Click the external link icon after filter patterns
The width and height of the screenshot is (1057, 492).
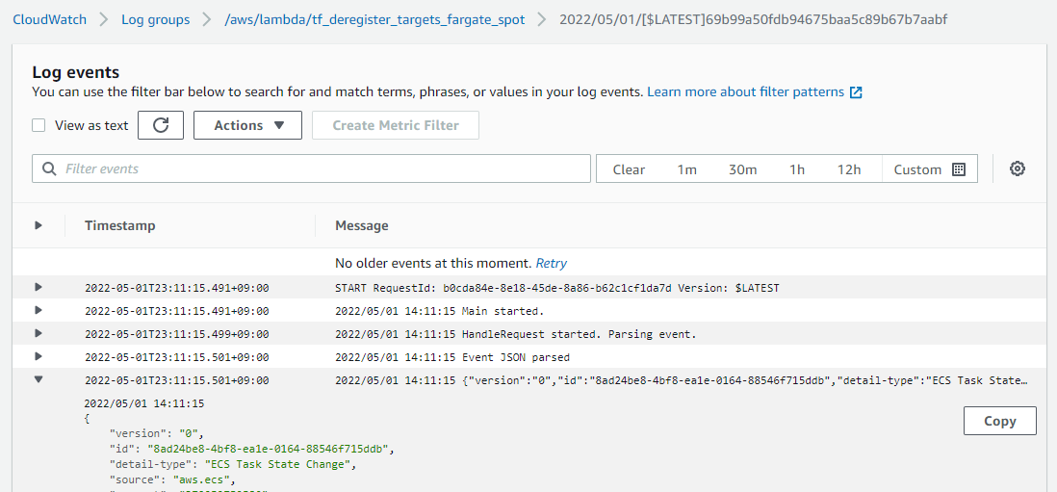(856, 92)
